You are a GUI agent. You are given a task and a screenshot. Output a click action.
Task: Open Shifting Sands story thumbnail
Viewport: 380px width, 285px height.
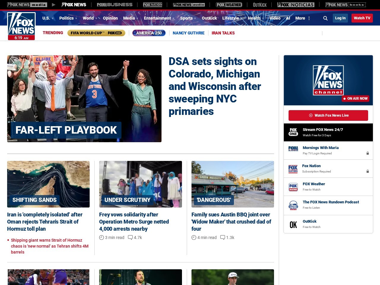(x=48, y=184)
